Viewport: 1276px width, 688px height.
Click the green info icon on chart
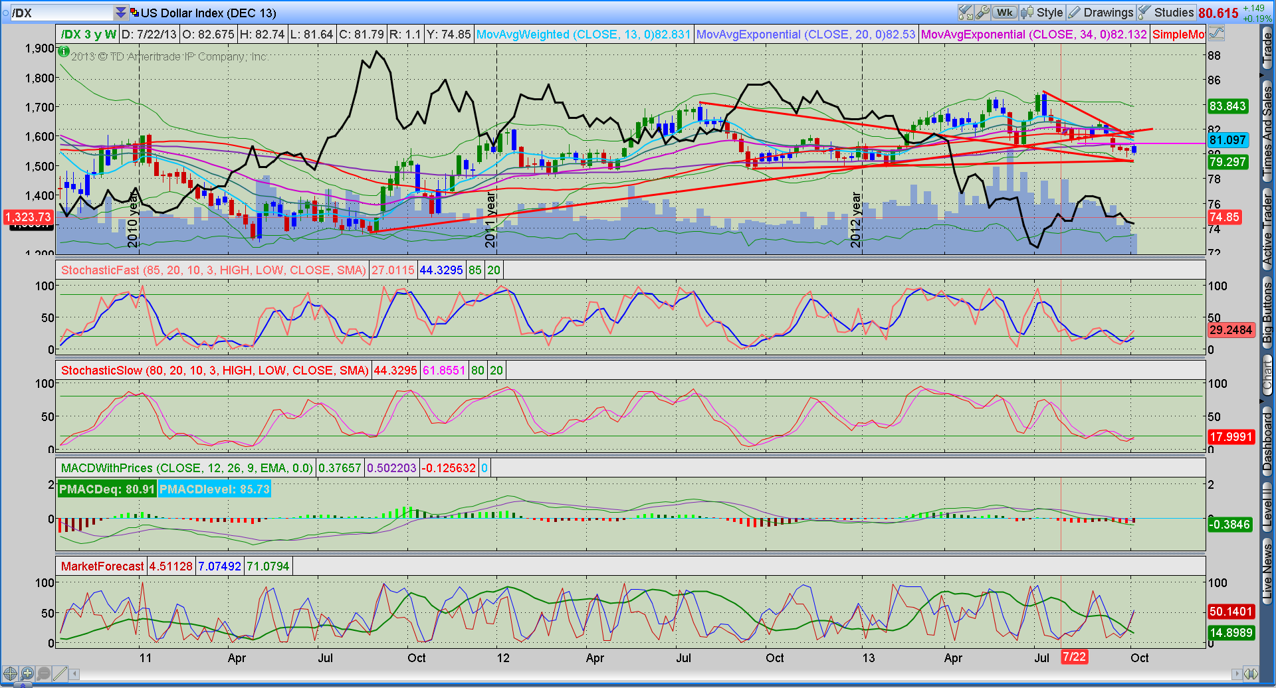pos(64,52)
